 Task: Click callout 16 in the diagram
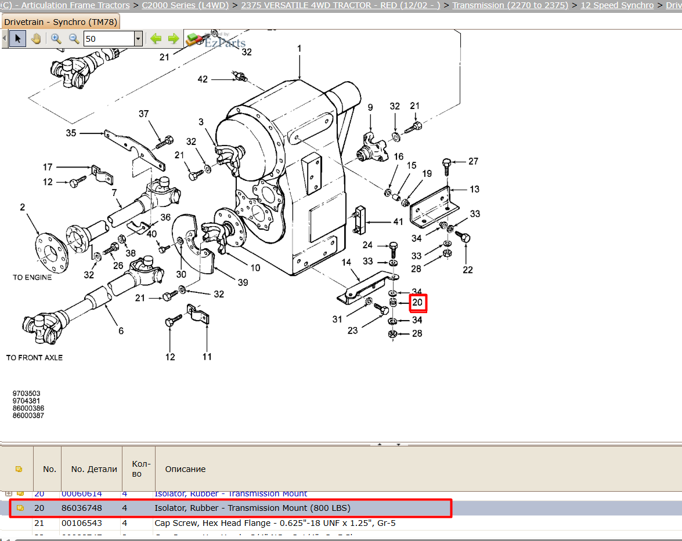[399, 157]
